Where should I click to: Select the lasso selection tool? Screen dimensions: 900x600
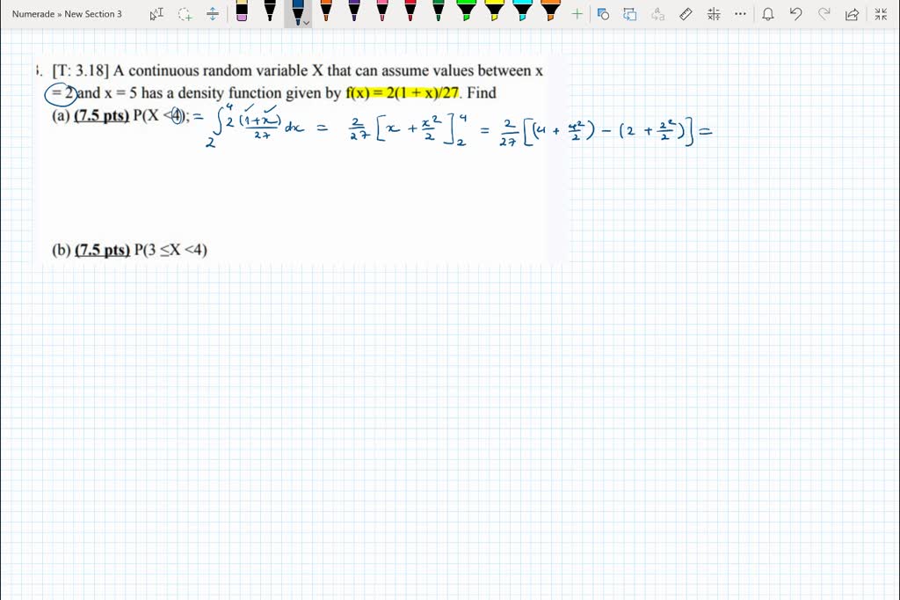(185, 14)
